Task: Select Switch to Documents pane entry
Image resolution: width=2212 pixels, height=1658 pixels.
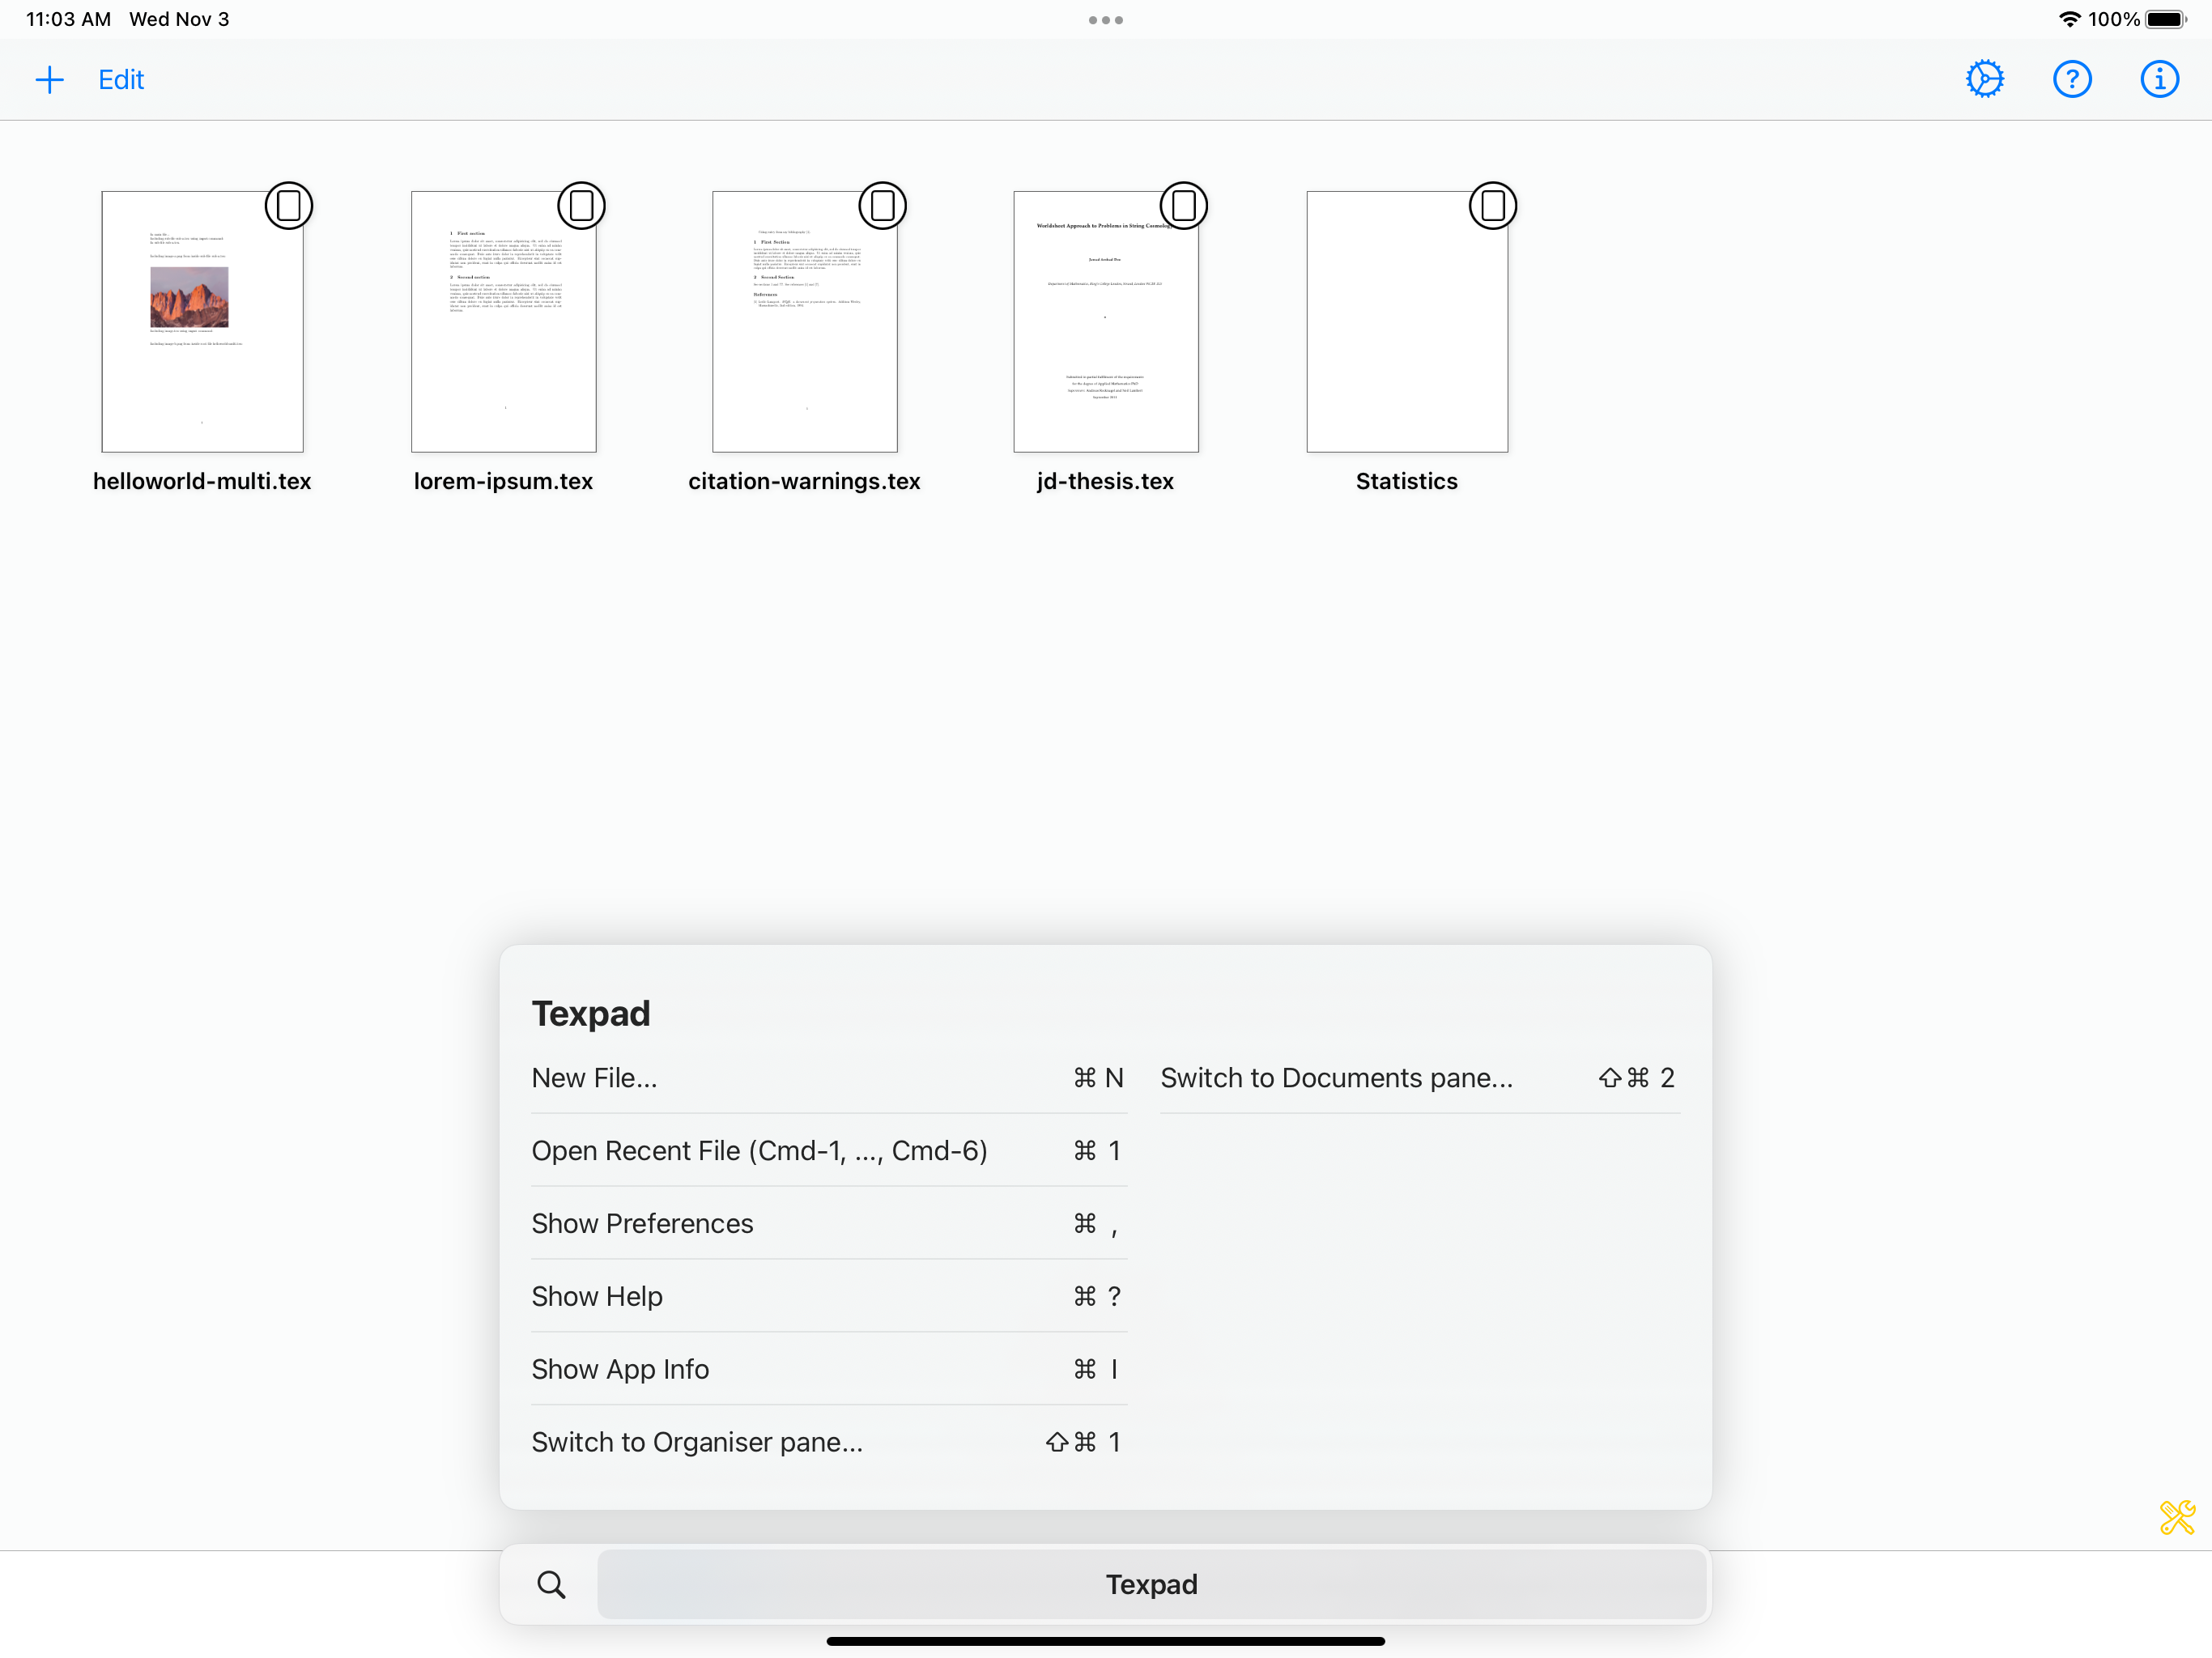Action: pos(1420,1078)
